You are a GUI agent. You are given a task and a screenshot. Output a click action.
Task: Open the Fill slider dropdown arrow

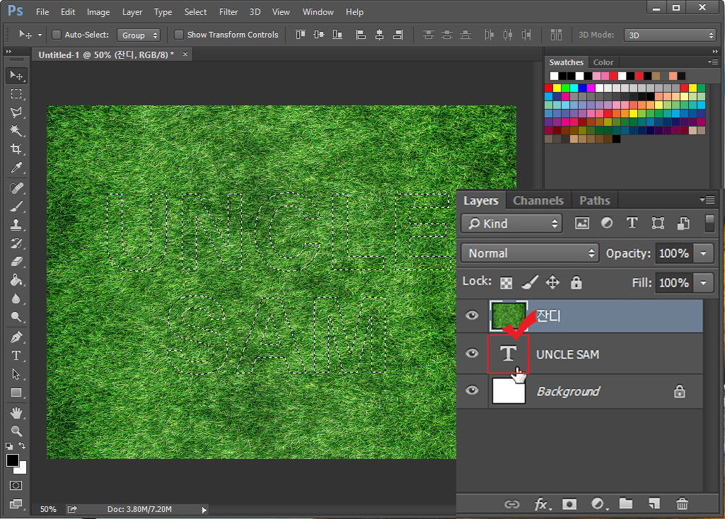tap(703, 282)
